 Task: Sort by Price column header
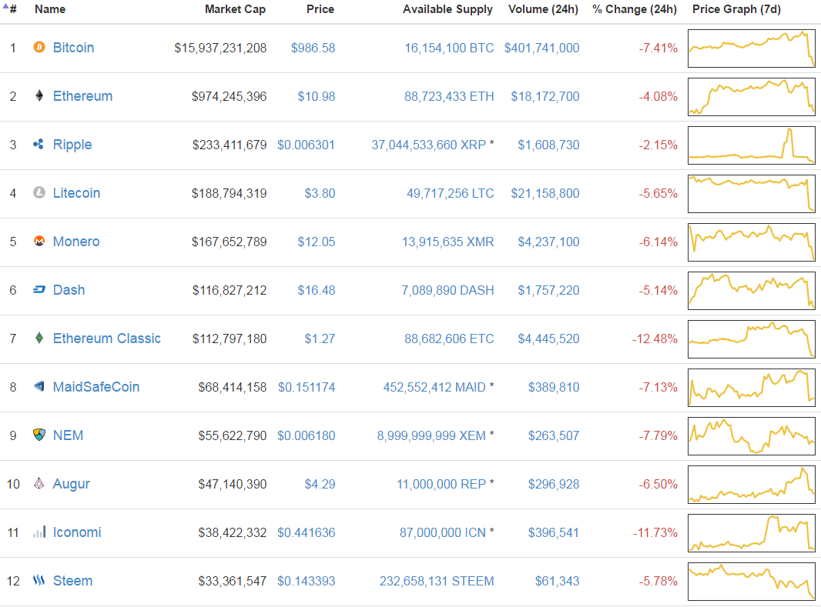(320, 9)
